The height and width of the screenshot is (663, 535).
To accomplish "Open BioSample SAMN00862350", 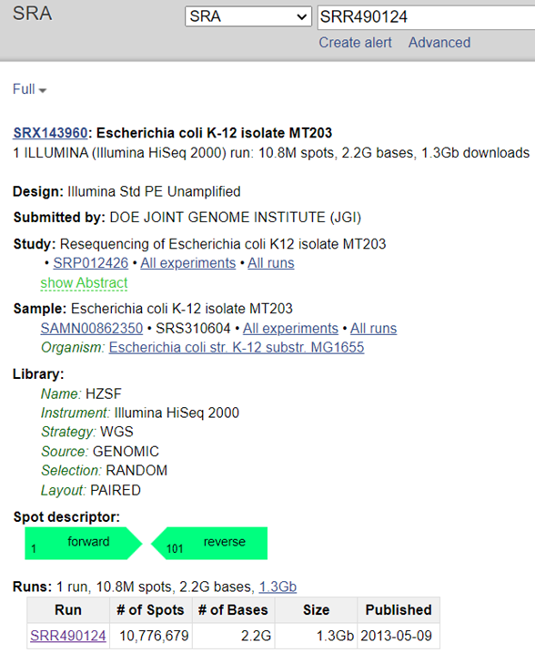I will pyautogui.click(x=92, y=329).
